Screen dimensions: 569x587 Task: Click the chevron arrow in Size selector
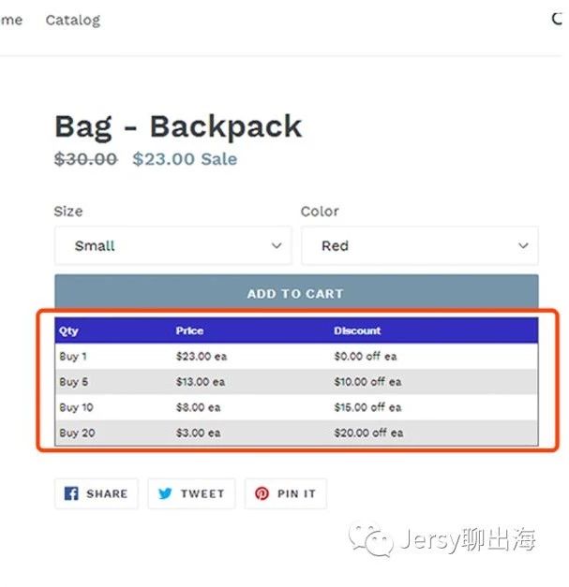tap(277, 245)
